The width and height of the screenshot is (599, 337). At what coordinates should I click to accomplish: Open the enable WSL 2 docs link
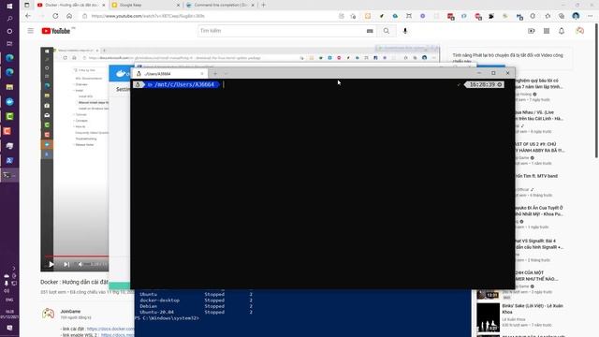coord(118,335)
